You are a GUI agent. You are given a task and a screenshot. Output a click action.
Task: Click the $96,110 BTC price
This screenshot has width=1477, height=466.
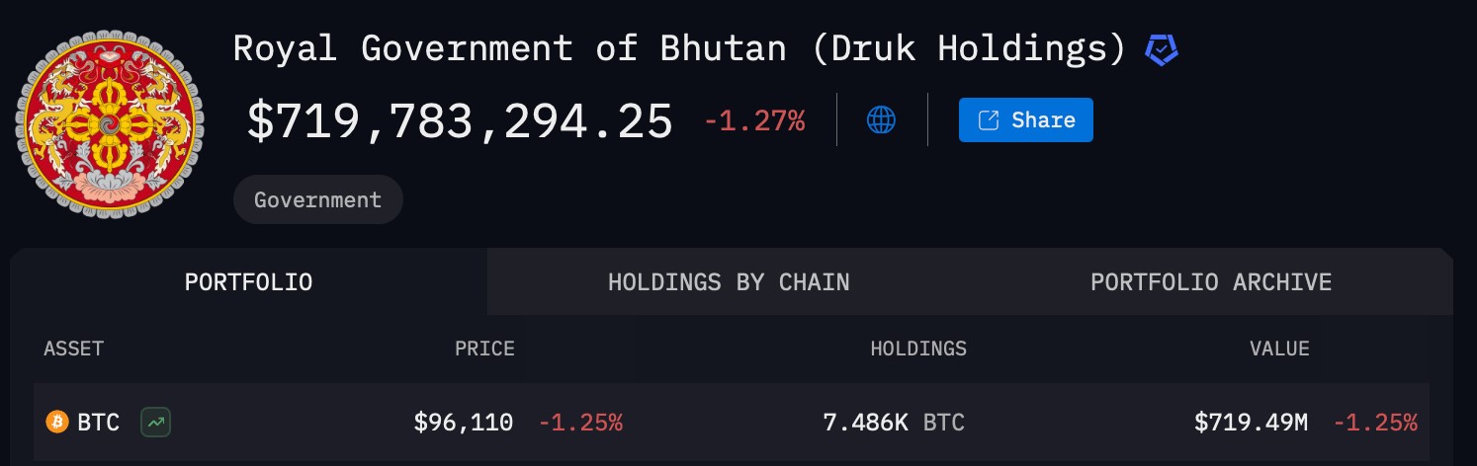(464, 423)
